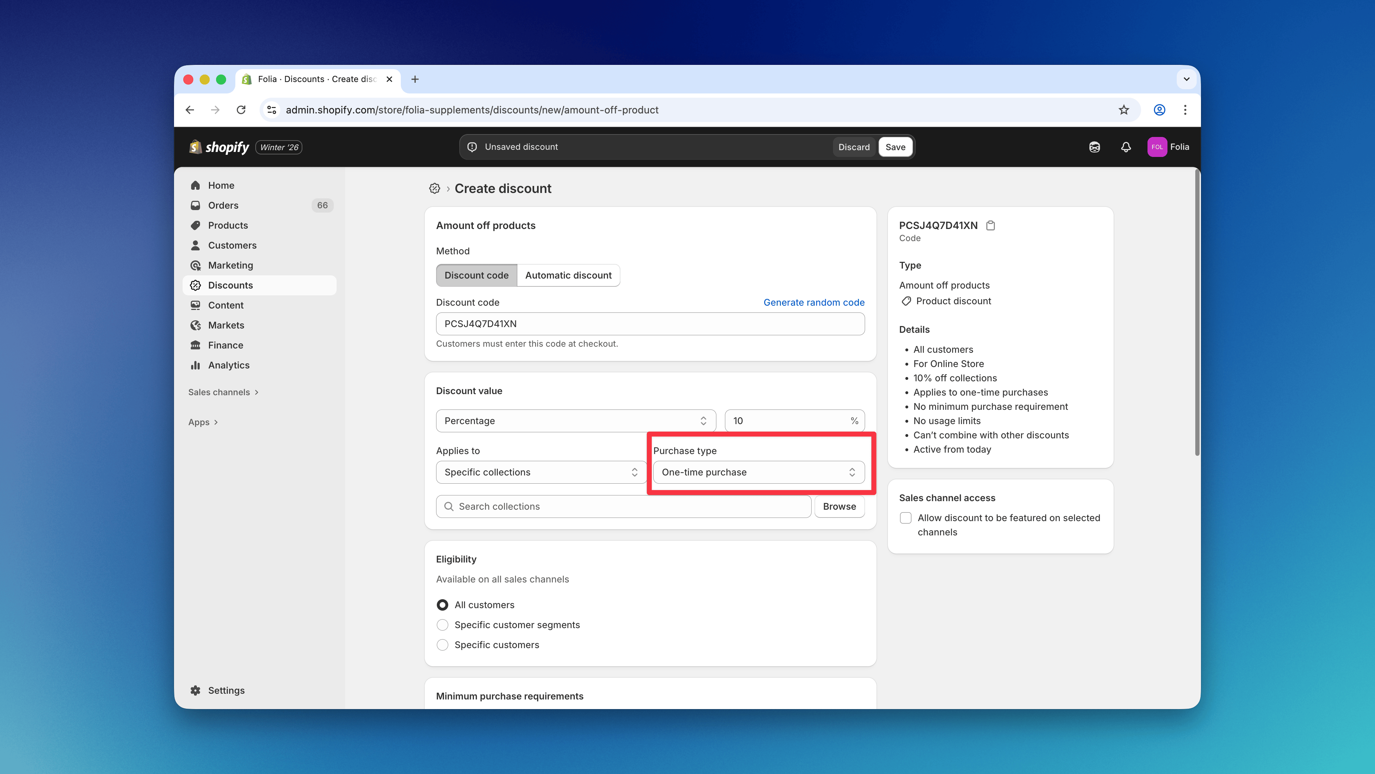
Task: Click the Settings gear icon
Action: pyautogui.click(x=195, y=690)
